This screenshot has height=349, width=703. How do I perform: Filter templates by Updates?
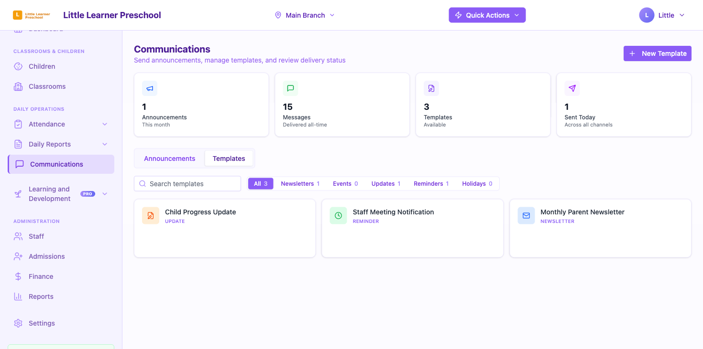click(386, 184)
